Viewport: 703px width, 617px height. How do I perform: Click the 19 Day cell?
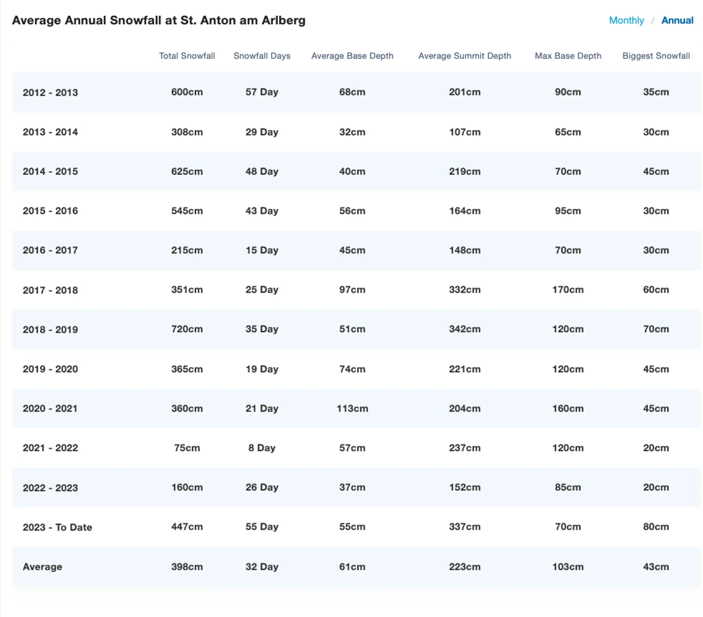point(262,369)
